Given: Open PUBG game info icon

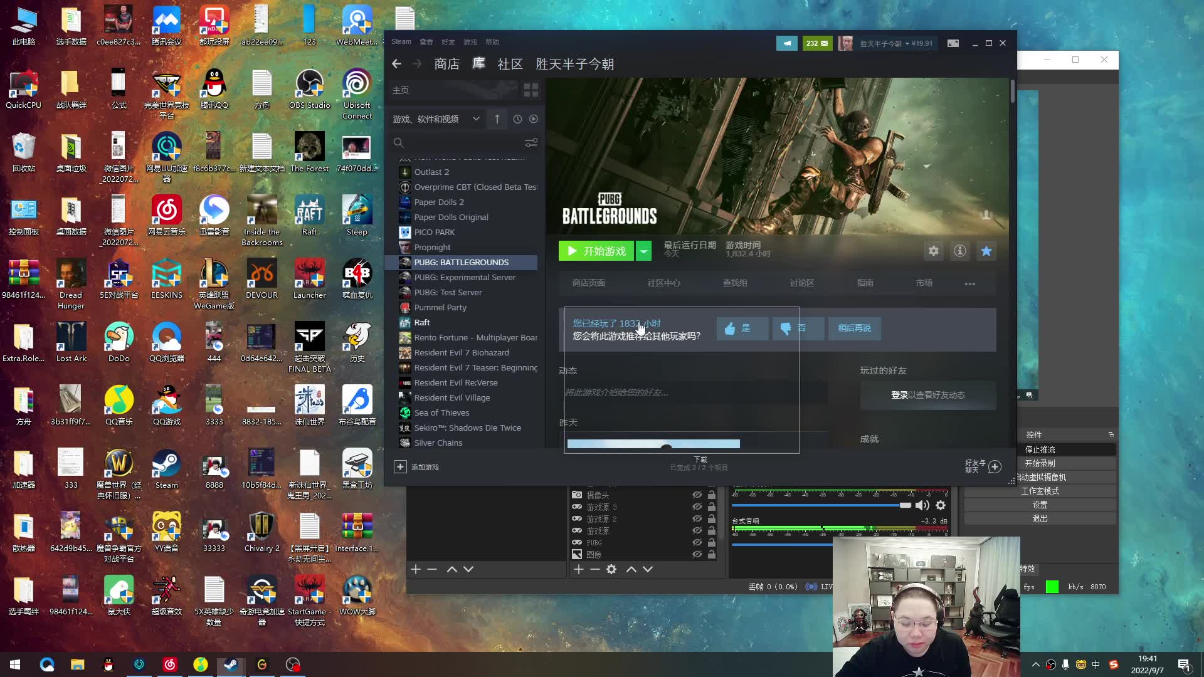Looking at the screenshot, I should coord(960,251).
